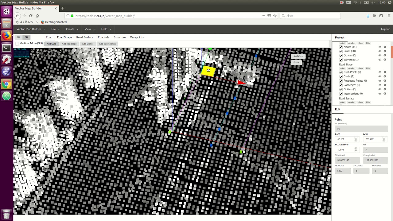
Task: Click eye icon for Gutters (0)
Action: (x=380, y=89)
